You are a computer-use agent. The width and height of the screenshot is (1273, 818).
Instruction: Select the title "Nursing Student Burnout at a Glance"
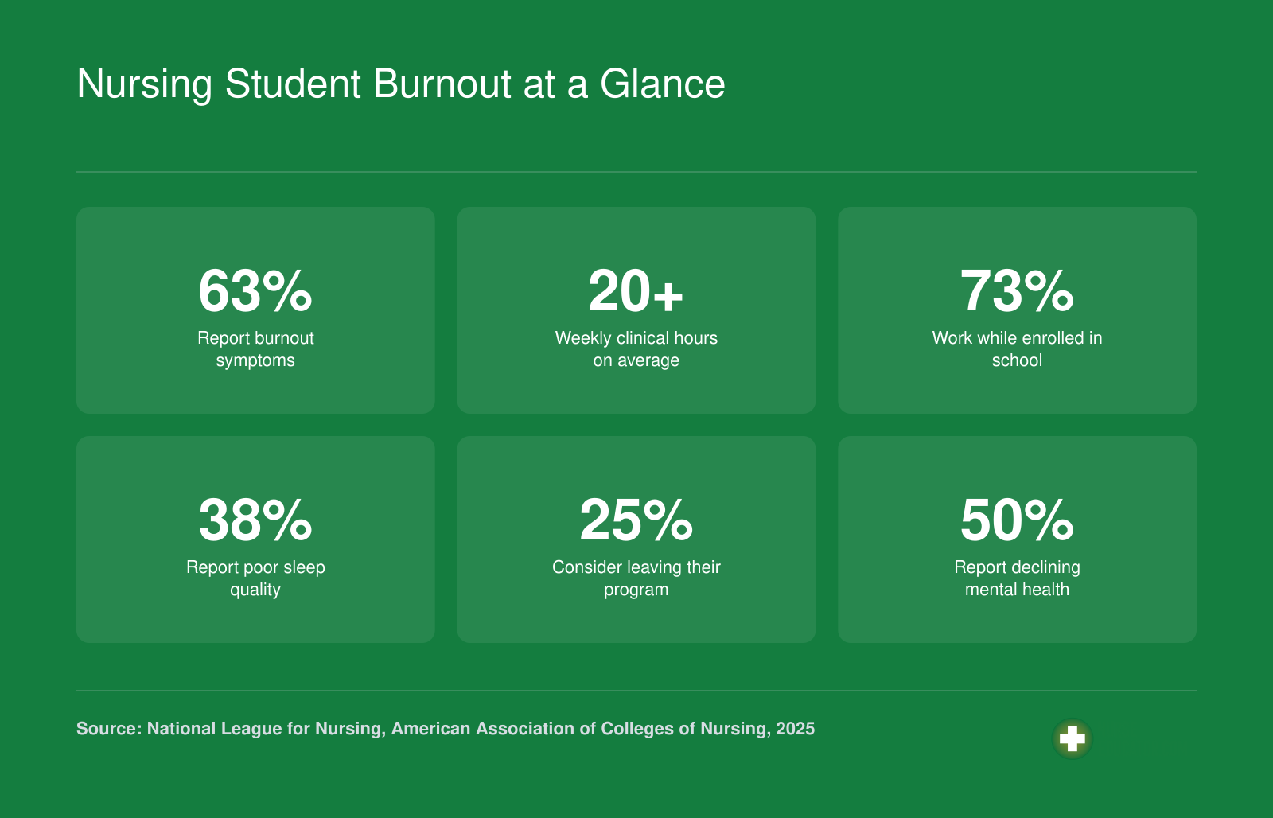[401, 84]
